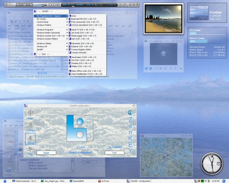Launch Visual basic 5 entry

(87, 57)
